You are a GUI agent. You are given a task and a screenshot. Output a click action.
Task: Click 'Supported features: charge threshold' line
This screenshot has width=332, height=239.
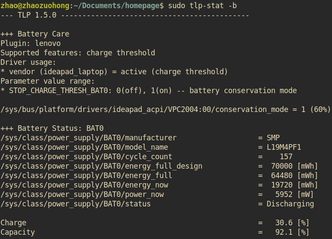click(78, 53)
